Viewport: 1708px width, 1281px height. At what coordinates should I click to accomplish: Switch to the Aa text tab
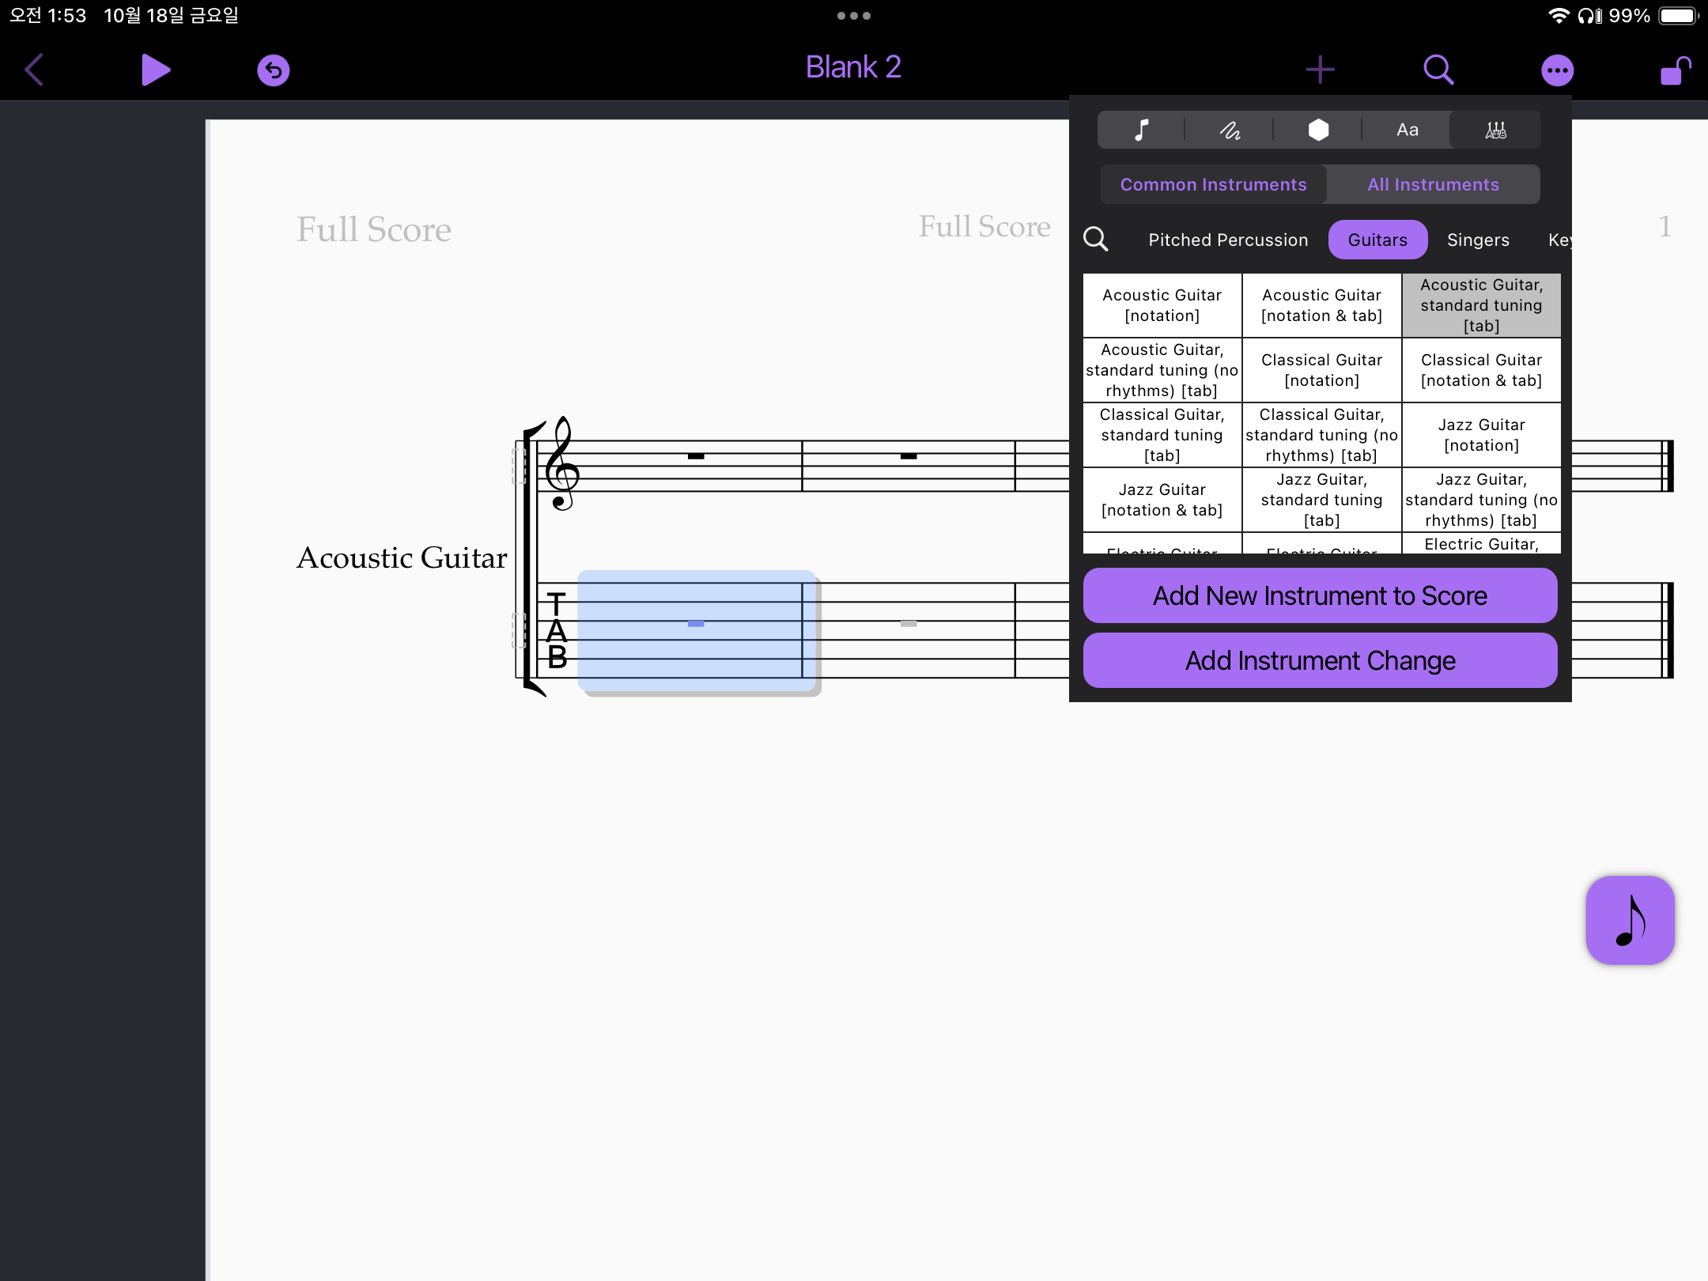1407,130
